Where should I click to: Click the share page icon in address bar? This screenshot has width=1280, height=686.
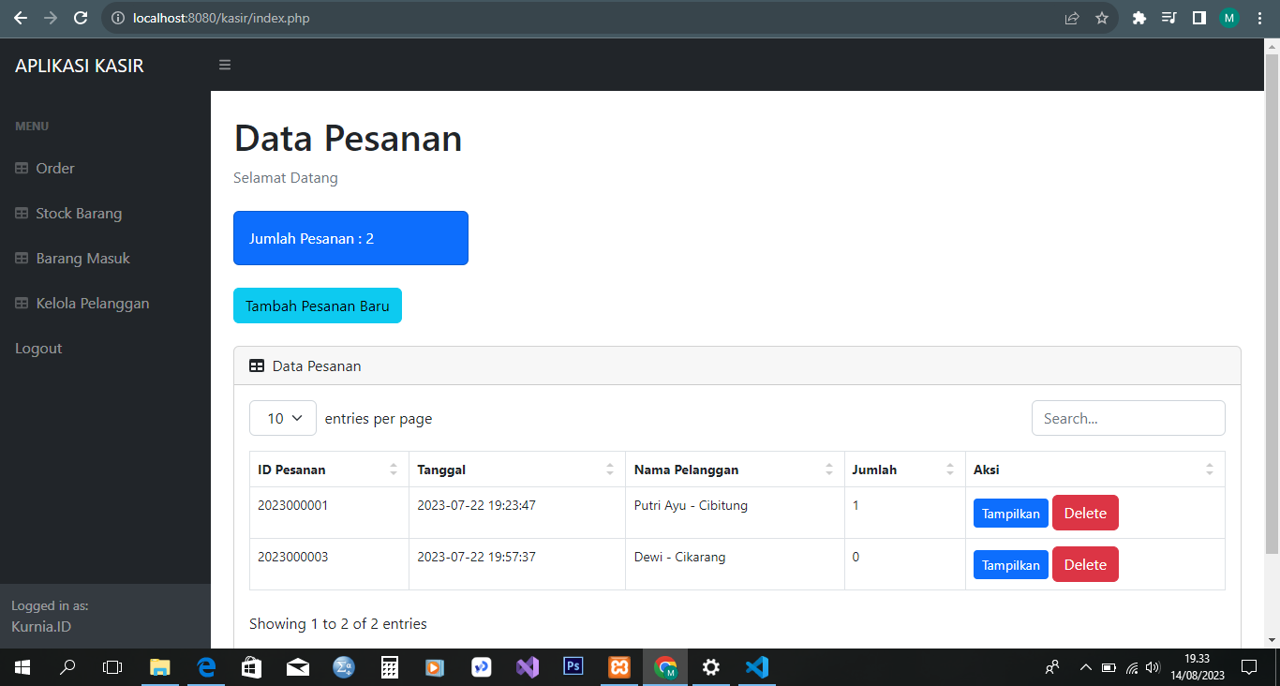coord(1072,18)
